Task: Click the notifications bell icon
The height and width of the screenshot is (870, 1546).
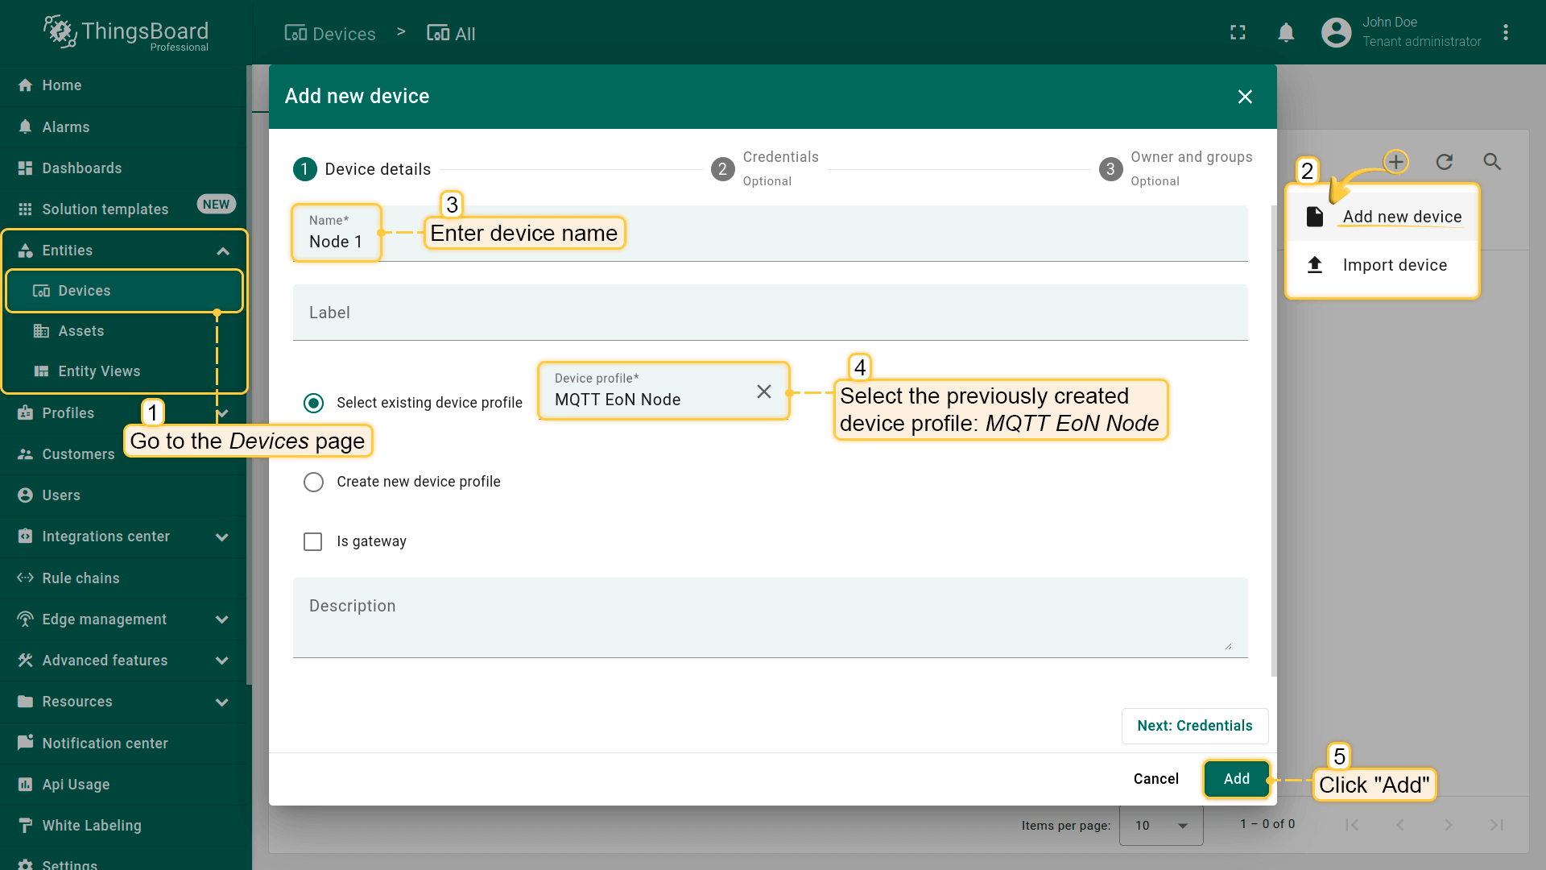Action: (1286, 33)
